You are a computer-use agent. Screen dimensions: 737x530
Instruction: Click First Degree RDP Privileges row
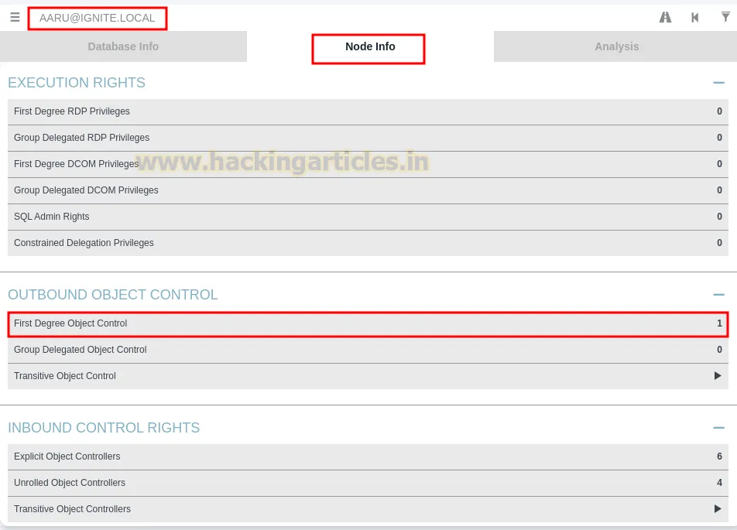point(368,111)
